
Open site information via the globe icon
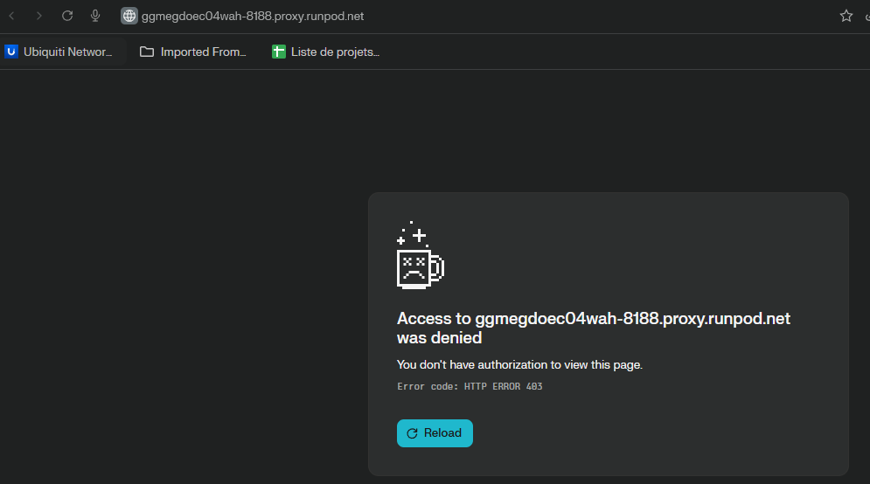tap(129, 16)
